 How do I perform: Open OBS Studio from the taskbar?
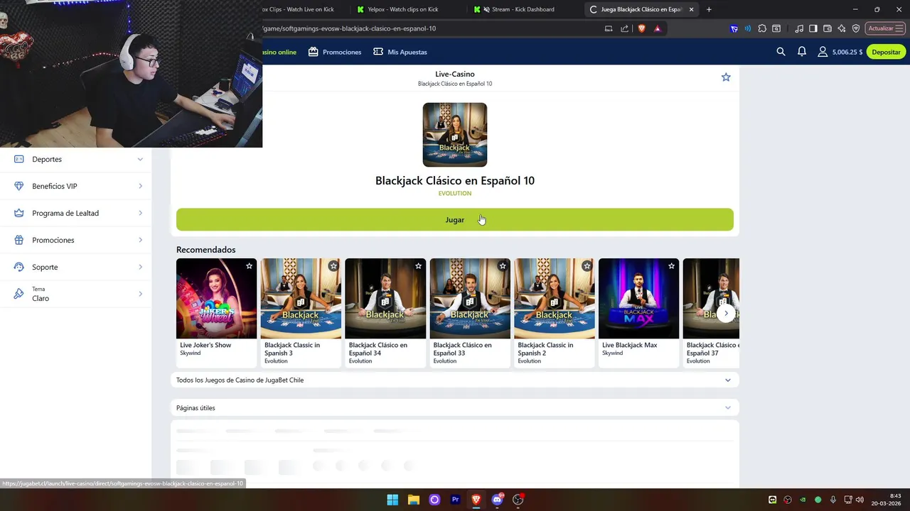[518, 500]
